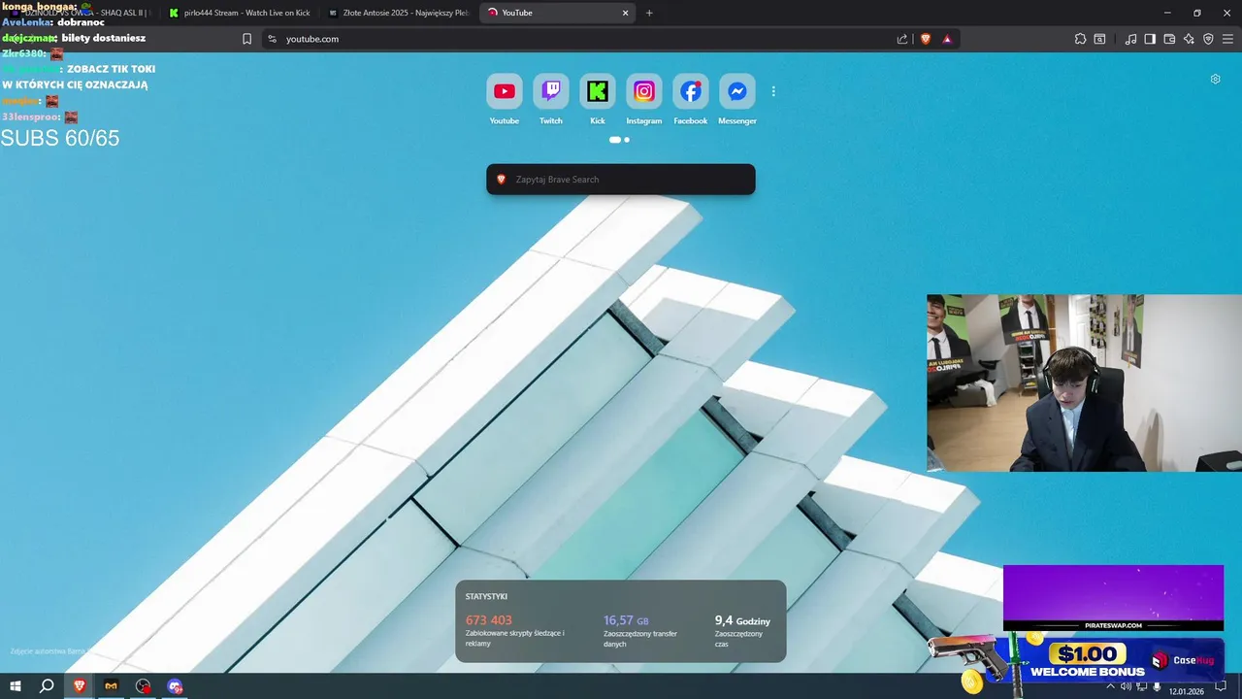Click the streamer webcam overlay
This screenshot has width=1242, height=699.
(1084, 383)
